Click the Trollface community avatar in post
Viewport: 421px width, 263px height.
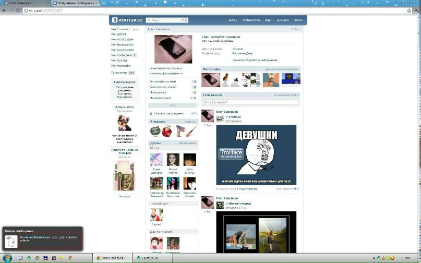click(x=220, y=118)
